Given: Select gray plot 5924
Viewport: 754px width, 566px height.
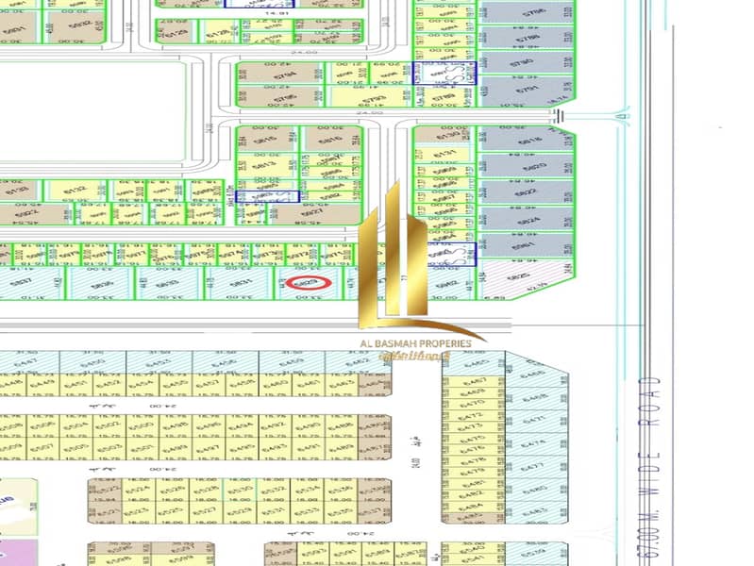Looking at the screenshot, I should 525,222.
